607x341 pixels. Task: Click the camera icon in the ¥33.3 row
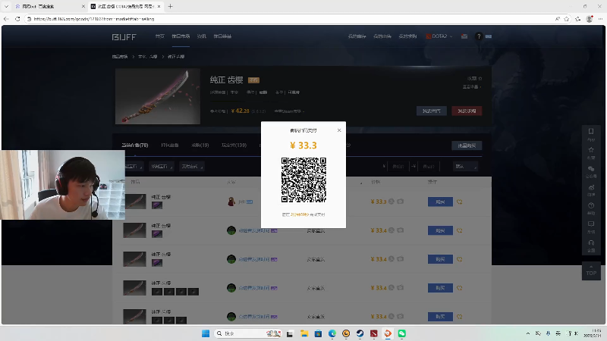[x=401, y=202]
